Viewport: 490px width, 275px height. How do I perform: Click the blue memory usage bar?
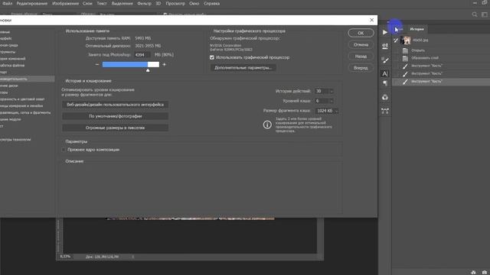pyautogui.click(x=125, y=64)
